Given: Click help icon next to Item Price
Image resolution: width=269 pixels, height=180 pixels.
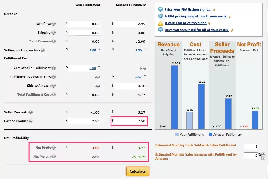Looking at the screenshot, I should [54, 24].
